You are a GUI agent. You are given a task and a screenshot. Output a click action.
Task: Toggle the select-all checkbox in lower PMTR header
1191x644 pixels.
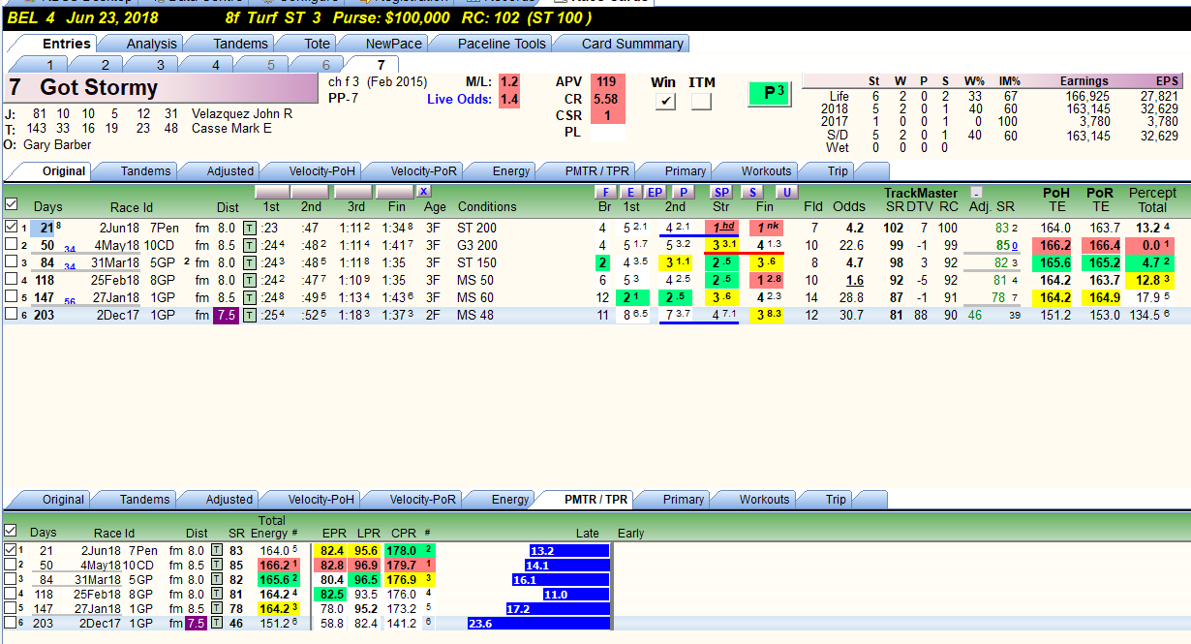11,531
